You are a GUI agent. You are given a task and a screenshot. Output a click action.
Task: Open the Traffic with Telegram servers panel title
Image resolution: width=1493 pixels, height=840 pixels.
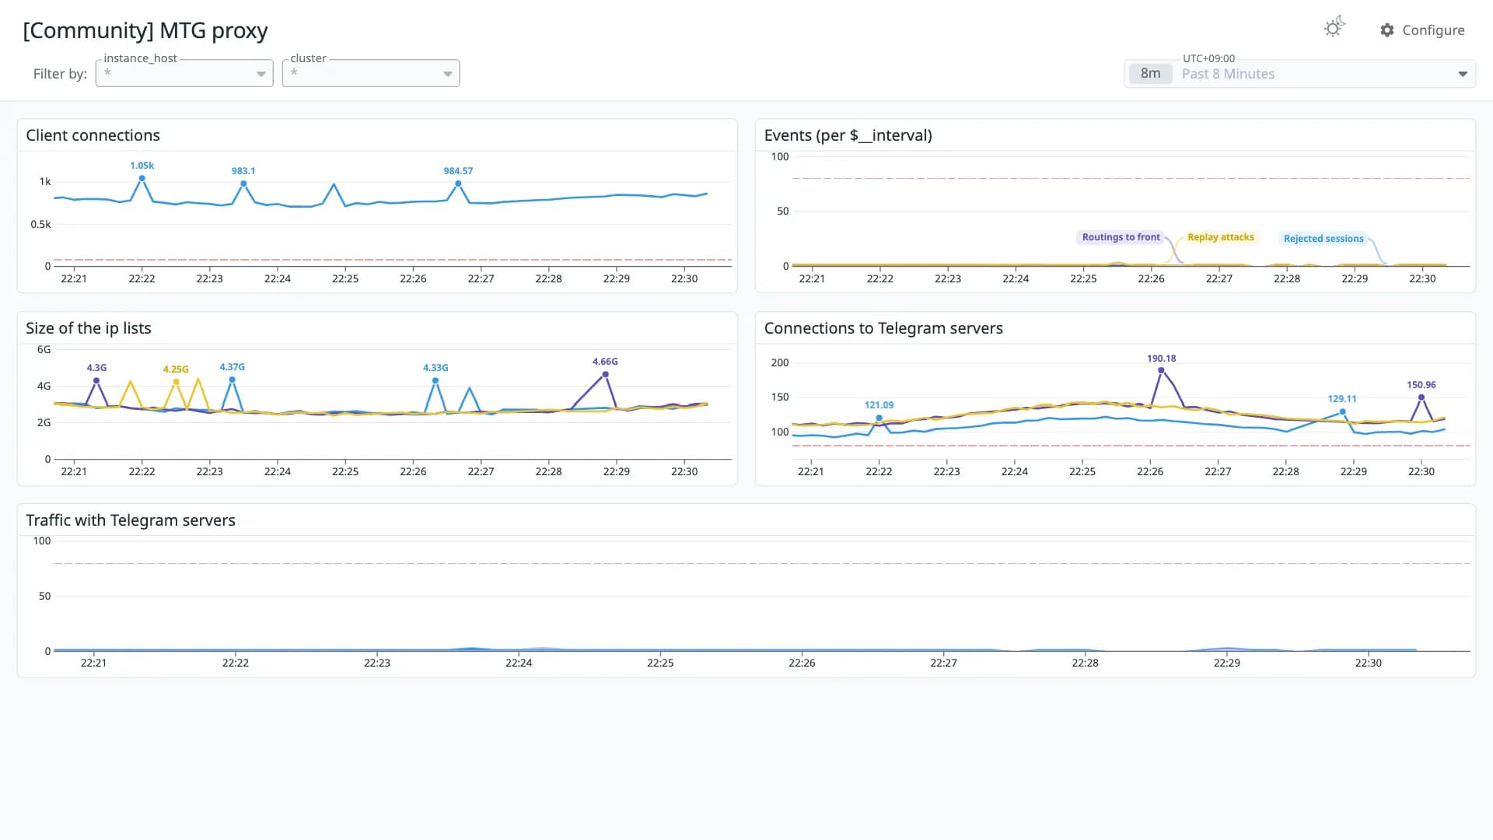(x=131, y=520)
